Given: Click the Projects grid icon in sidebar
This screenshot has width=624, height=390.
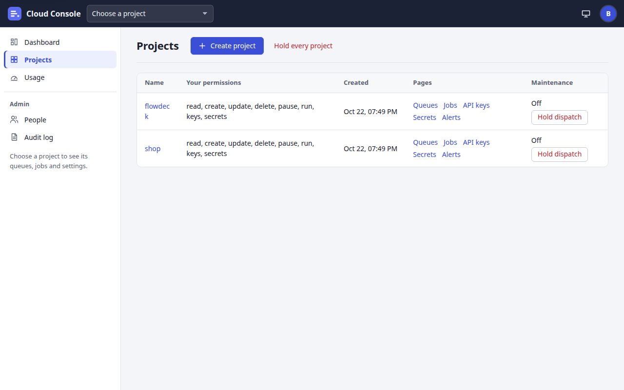Looking at the screenshot, I should pyautogui.click(x=14, y=60).
